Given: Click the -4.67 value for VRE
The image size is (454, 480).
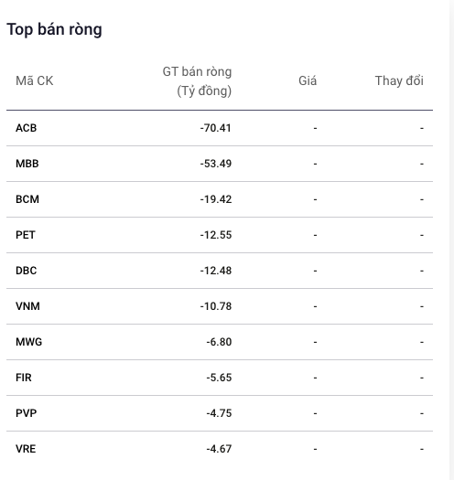Looking at the screenshot, I should 219,449.
